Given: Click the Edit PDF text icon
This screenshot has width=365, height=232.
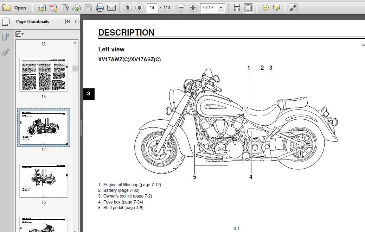Looking at the screenshot, I should coord(65,8).
